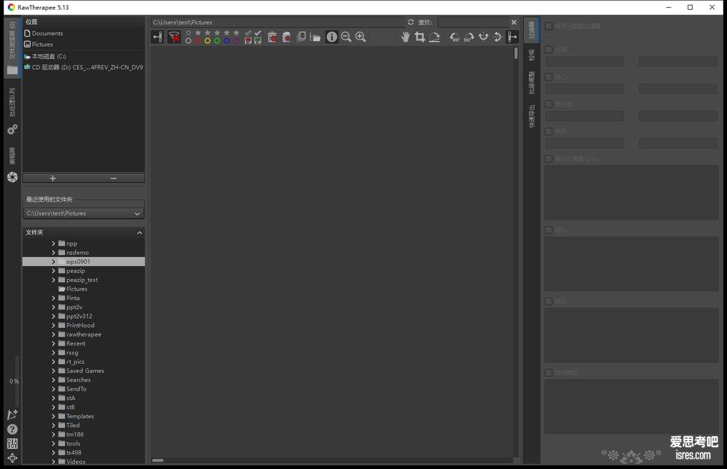The image size is (727, 469).
Task: Rotate image right 90 degrees
Action: pos(469,37)
